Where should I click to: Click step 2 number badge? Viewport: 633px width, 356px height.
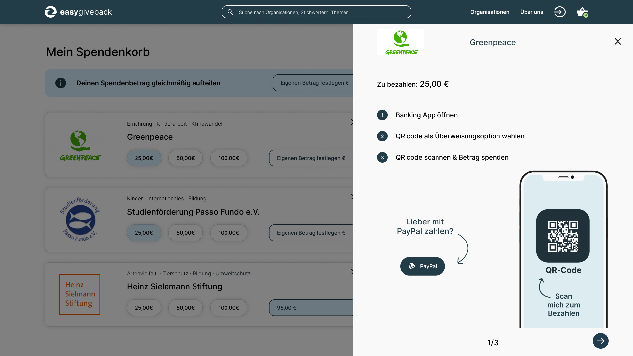(382, 136)
